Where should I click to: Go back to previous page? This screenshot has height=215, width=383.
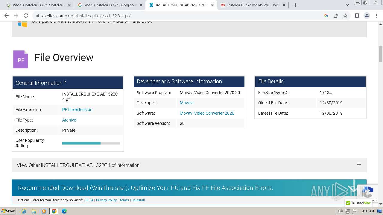(x=7, y=16)
